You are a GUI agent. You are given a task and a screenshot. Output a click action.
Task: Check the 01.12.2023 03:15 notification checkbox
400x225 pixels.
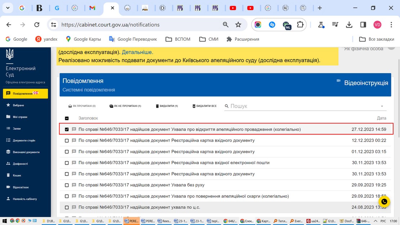point(67,152)
